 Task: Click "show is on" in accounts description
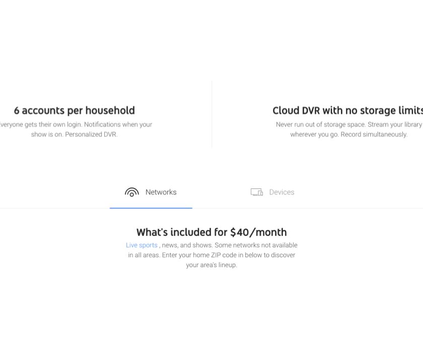pyautogui.click(x=47, y=134)
